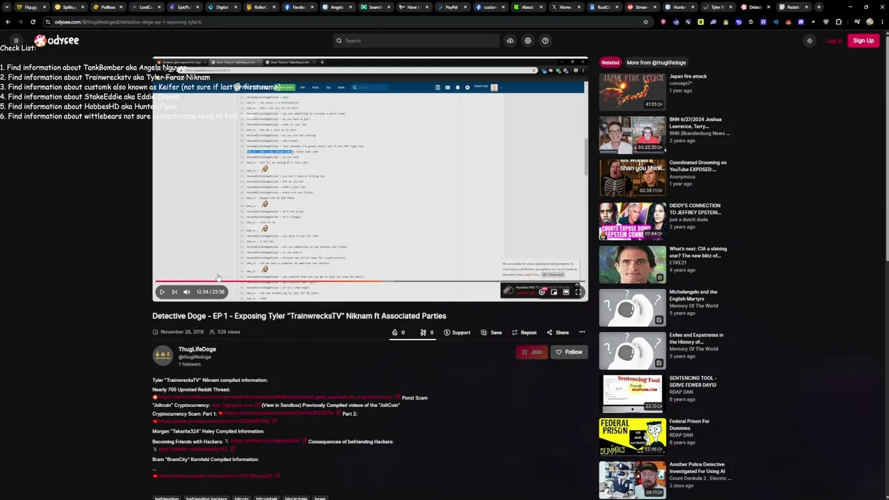The image size is (889, 500).
Task: Open Coordinated Grooming on YouTube video title
Action: coord(698,166)
